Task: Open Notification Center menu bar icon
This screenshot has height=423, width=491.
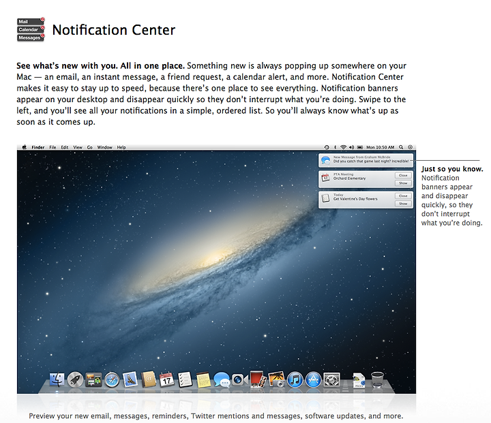Action: pos(411,147)
